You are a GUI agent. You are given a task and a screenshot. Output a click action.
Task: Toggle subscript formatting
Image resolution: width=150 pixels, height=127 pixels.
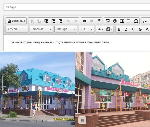coord(147,29)
